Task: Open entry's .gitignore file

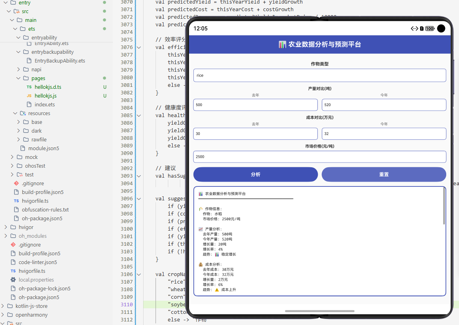Action: click(33, 184)
